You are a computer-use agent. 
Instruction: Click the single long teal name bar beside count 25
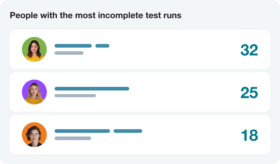pyautogui.click(x=92, y=89)
